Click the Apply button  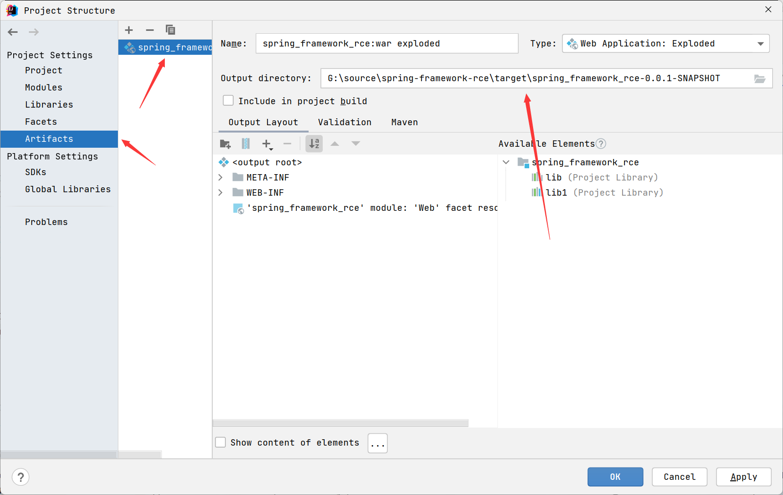(x=743, y=477)
